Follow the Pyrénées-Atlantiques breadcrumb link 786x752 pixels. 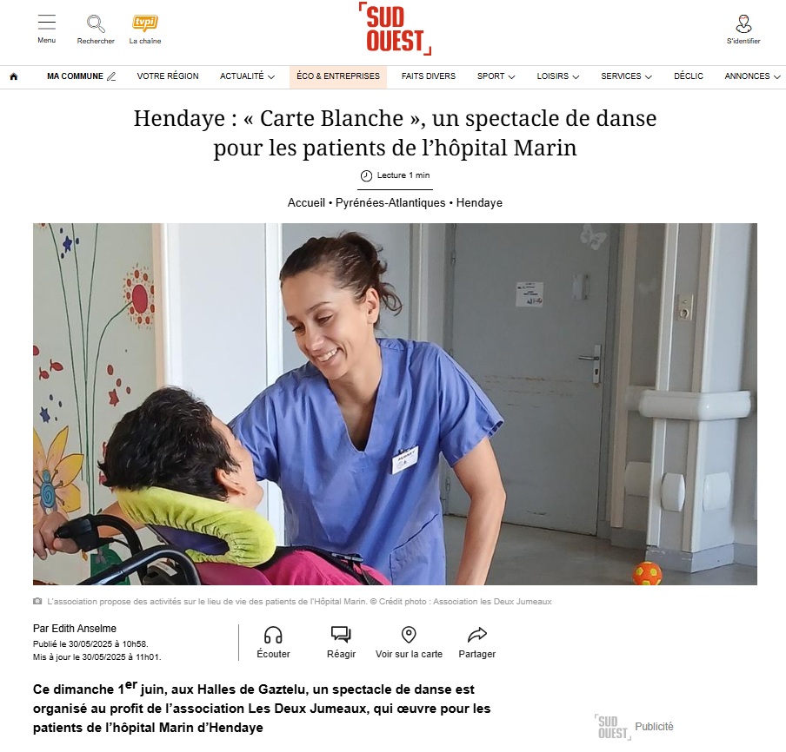pyautogui.click(x=390, y=203)
